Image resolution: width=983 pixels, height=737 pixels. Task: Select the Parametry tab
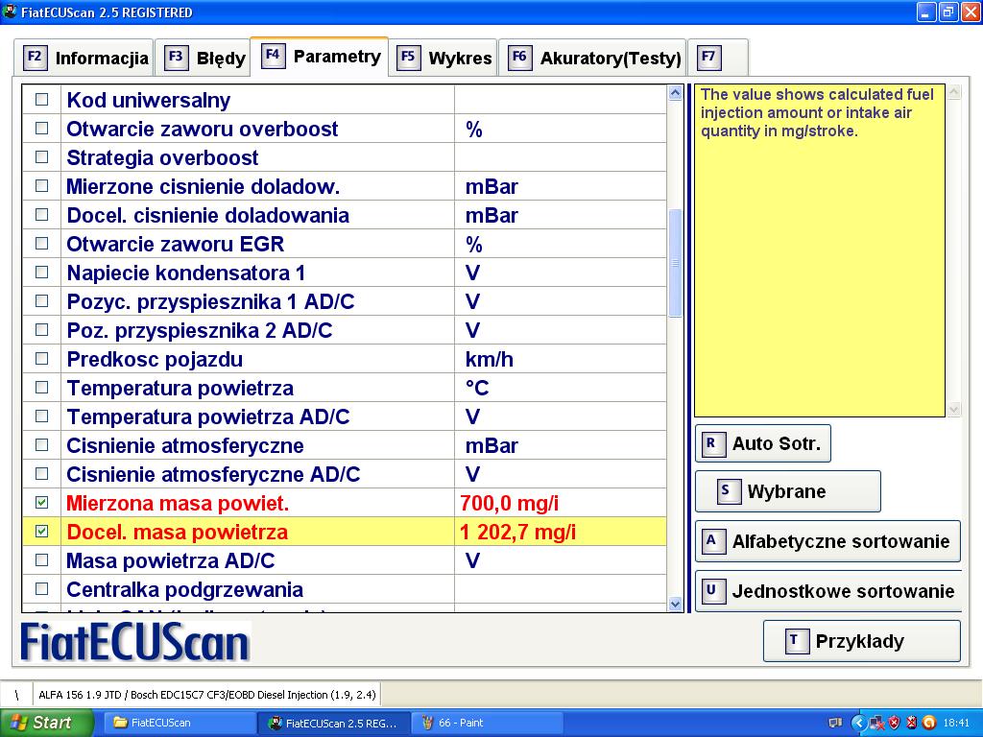(319, 57)
